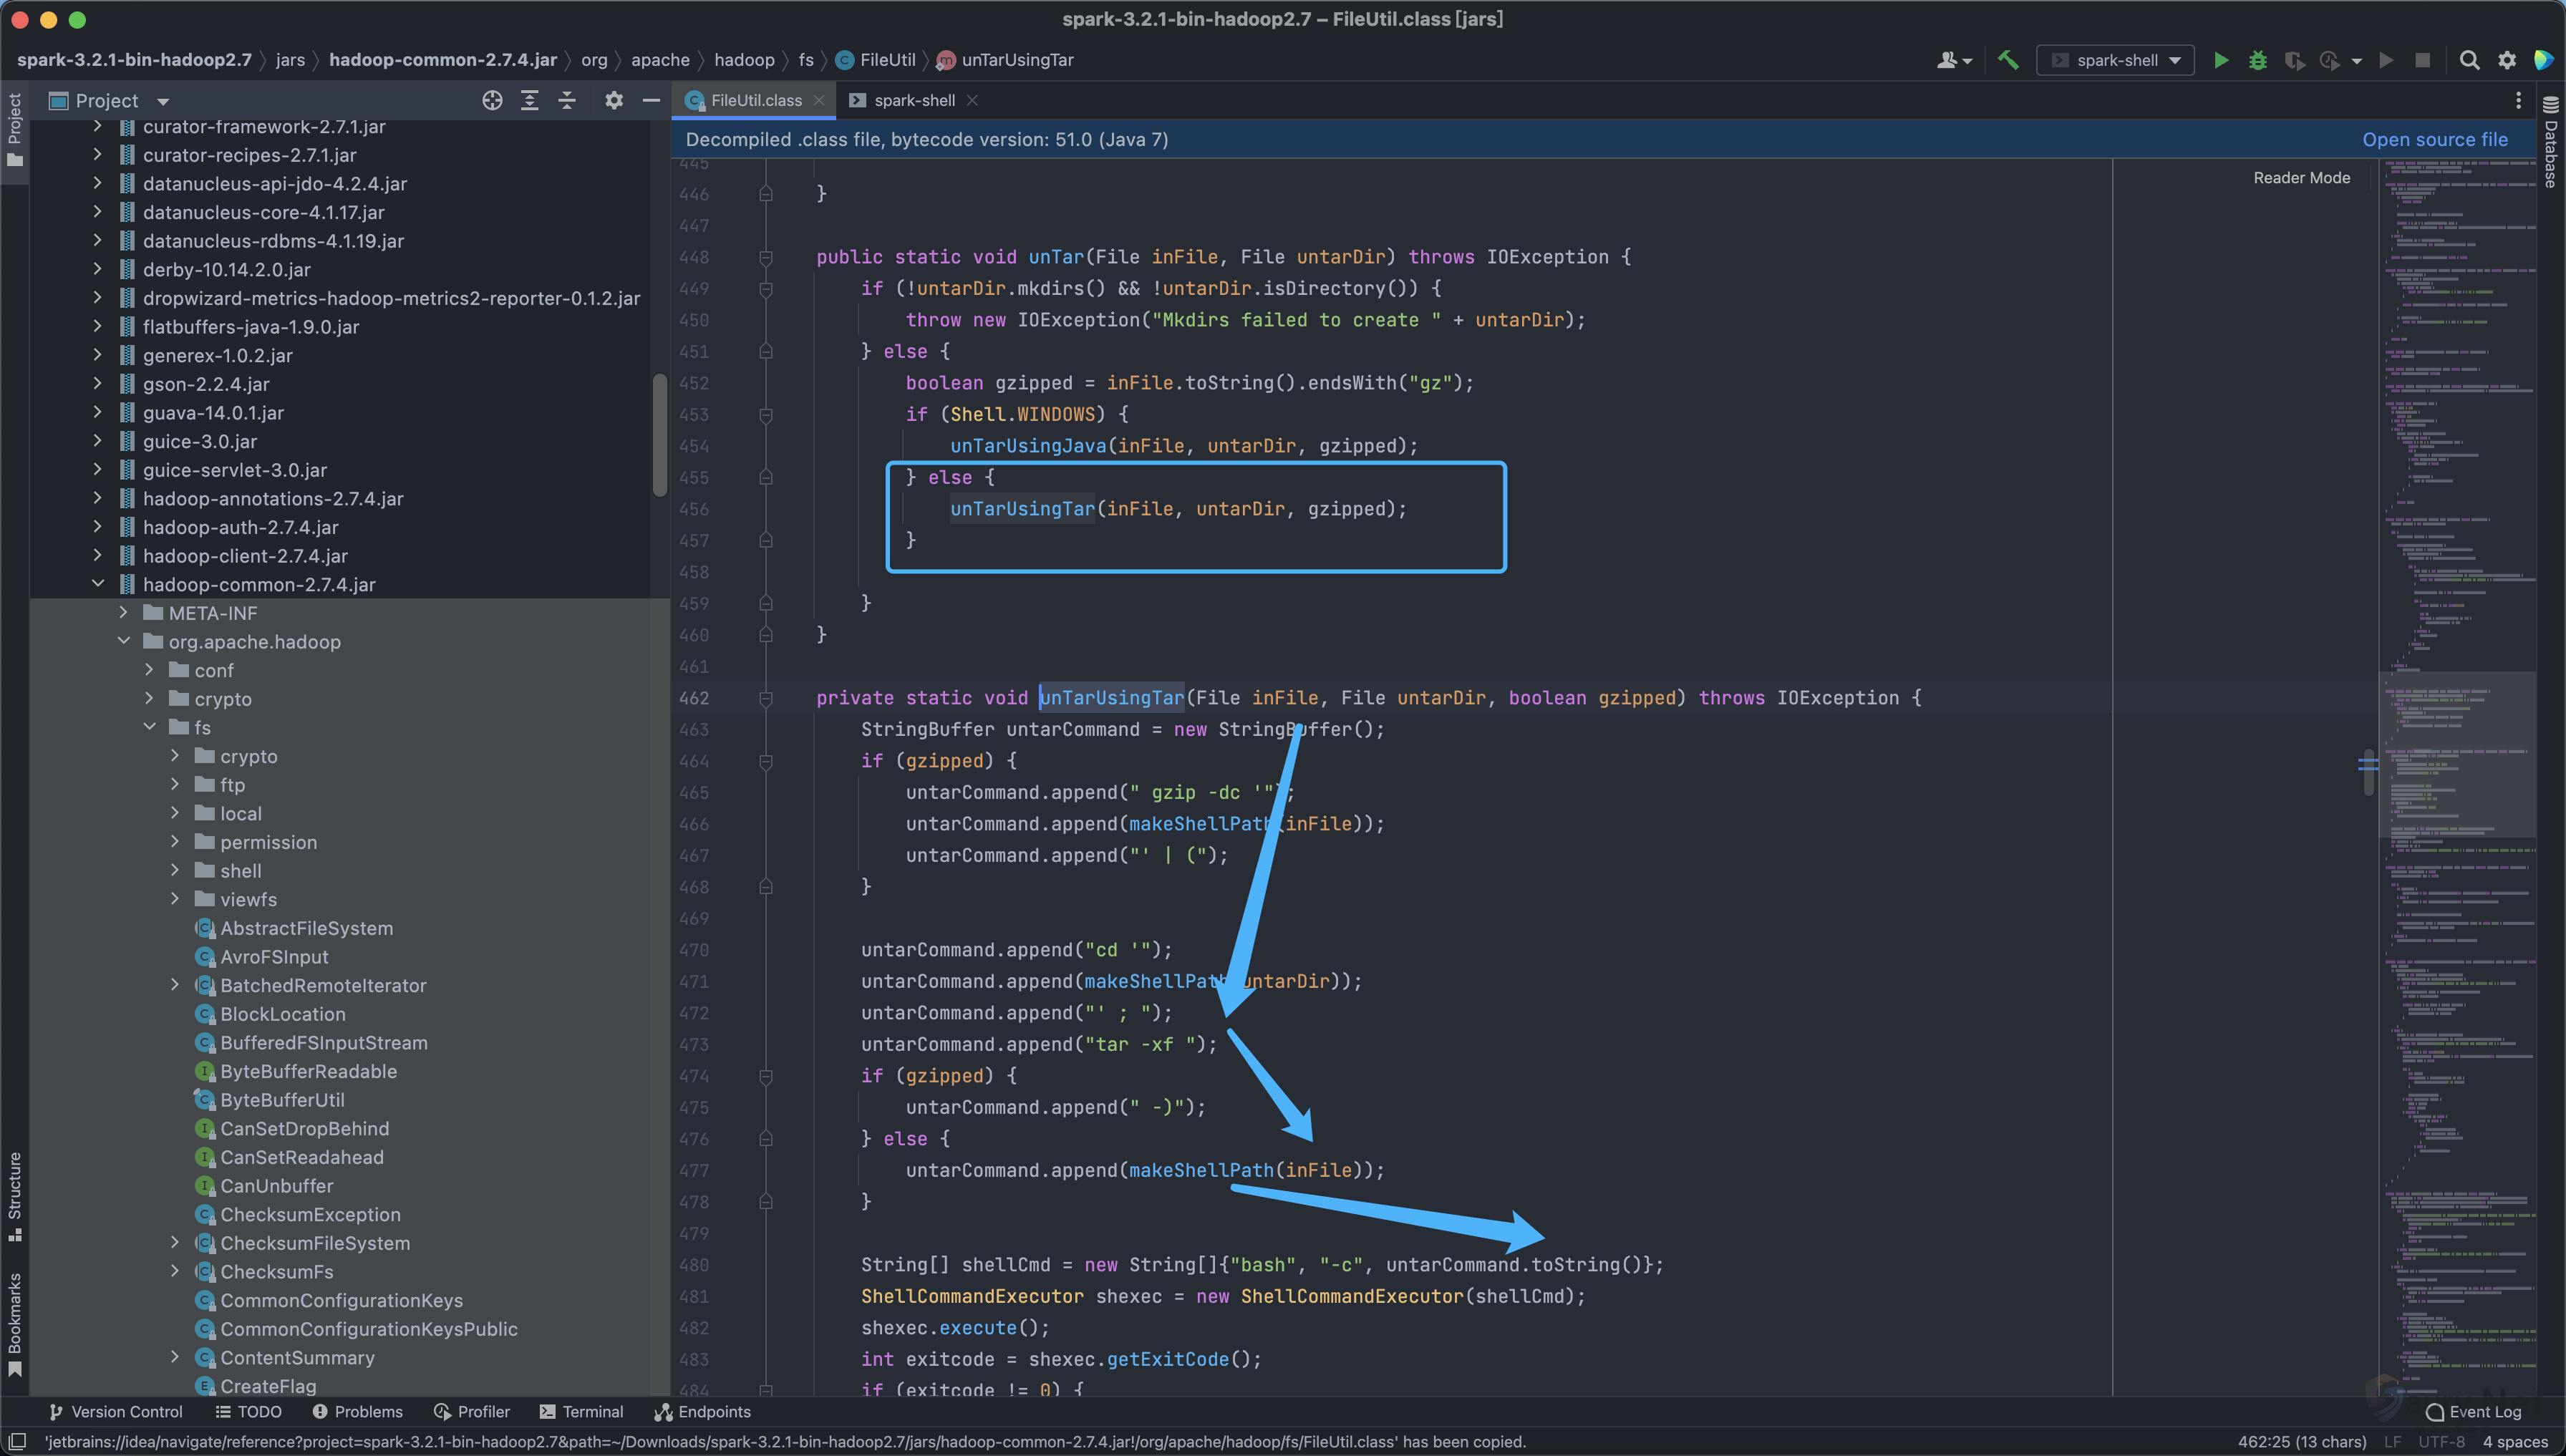Open Project panel gear options
Viewport: 2566px width, 1456px height.
click(x=614, y=100)
